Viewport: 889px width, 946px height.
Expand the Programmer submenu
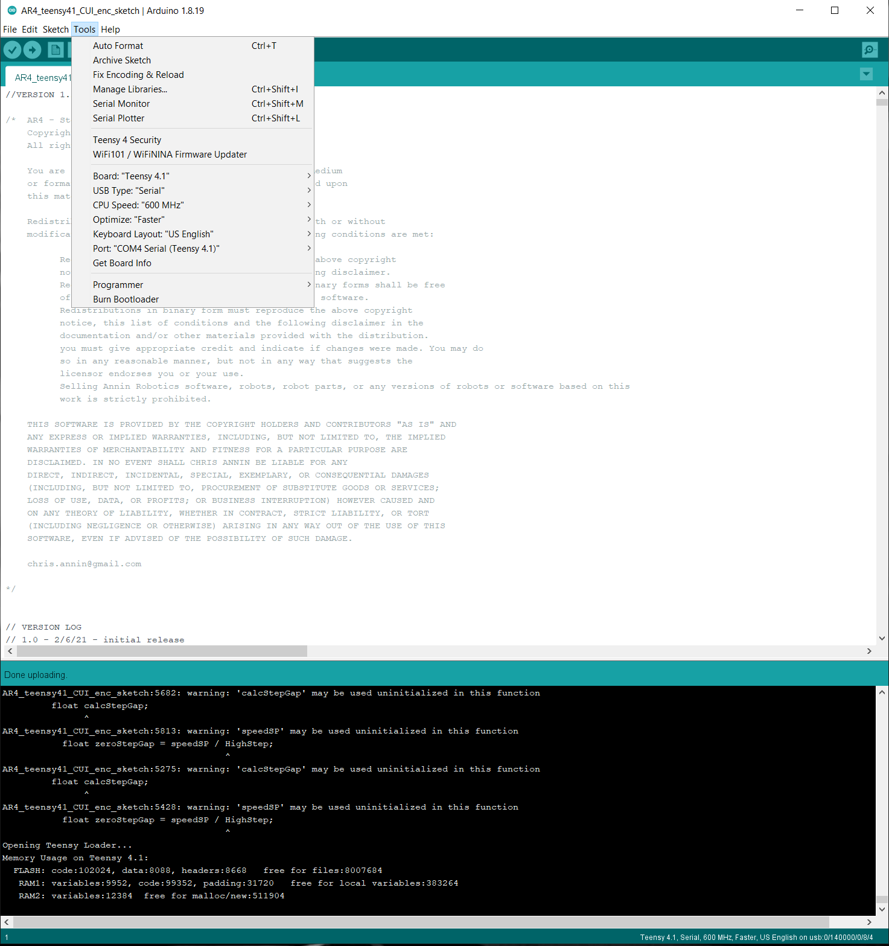click(193, 285)
